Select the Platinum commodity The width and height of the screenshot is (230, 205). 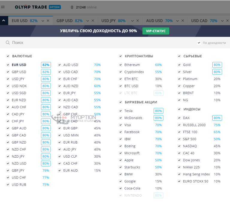pos(190,79)
